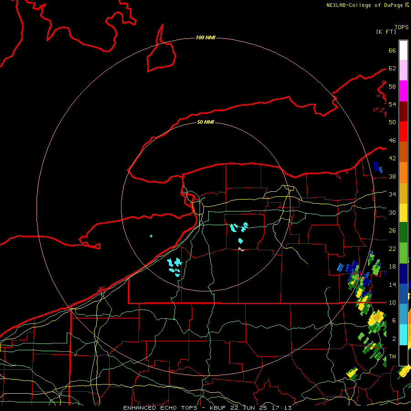Viewport: 411px width, 411px height.
Task: Click the 34 legend value
Action: pos(392,195)
